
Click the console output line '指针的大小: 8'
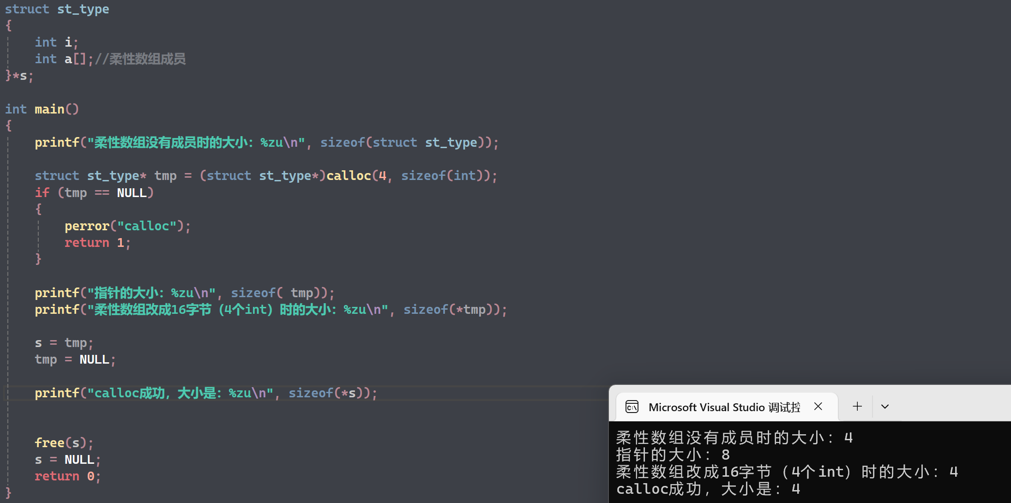672,455
